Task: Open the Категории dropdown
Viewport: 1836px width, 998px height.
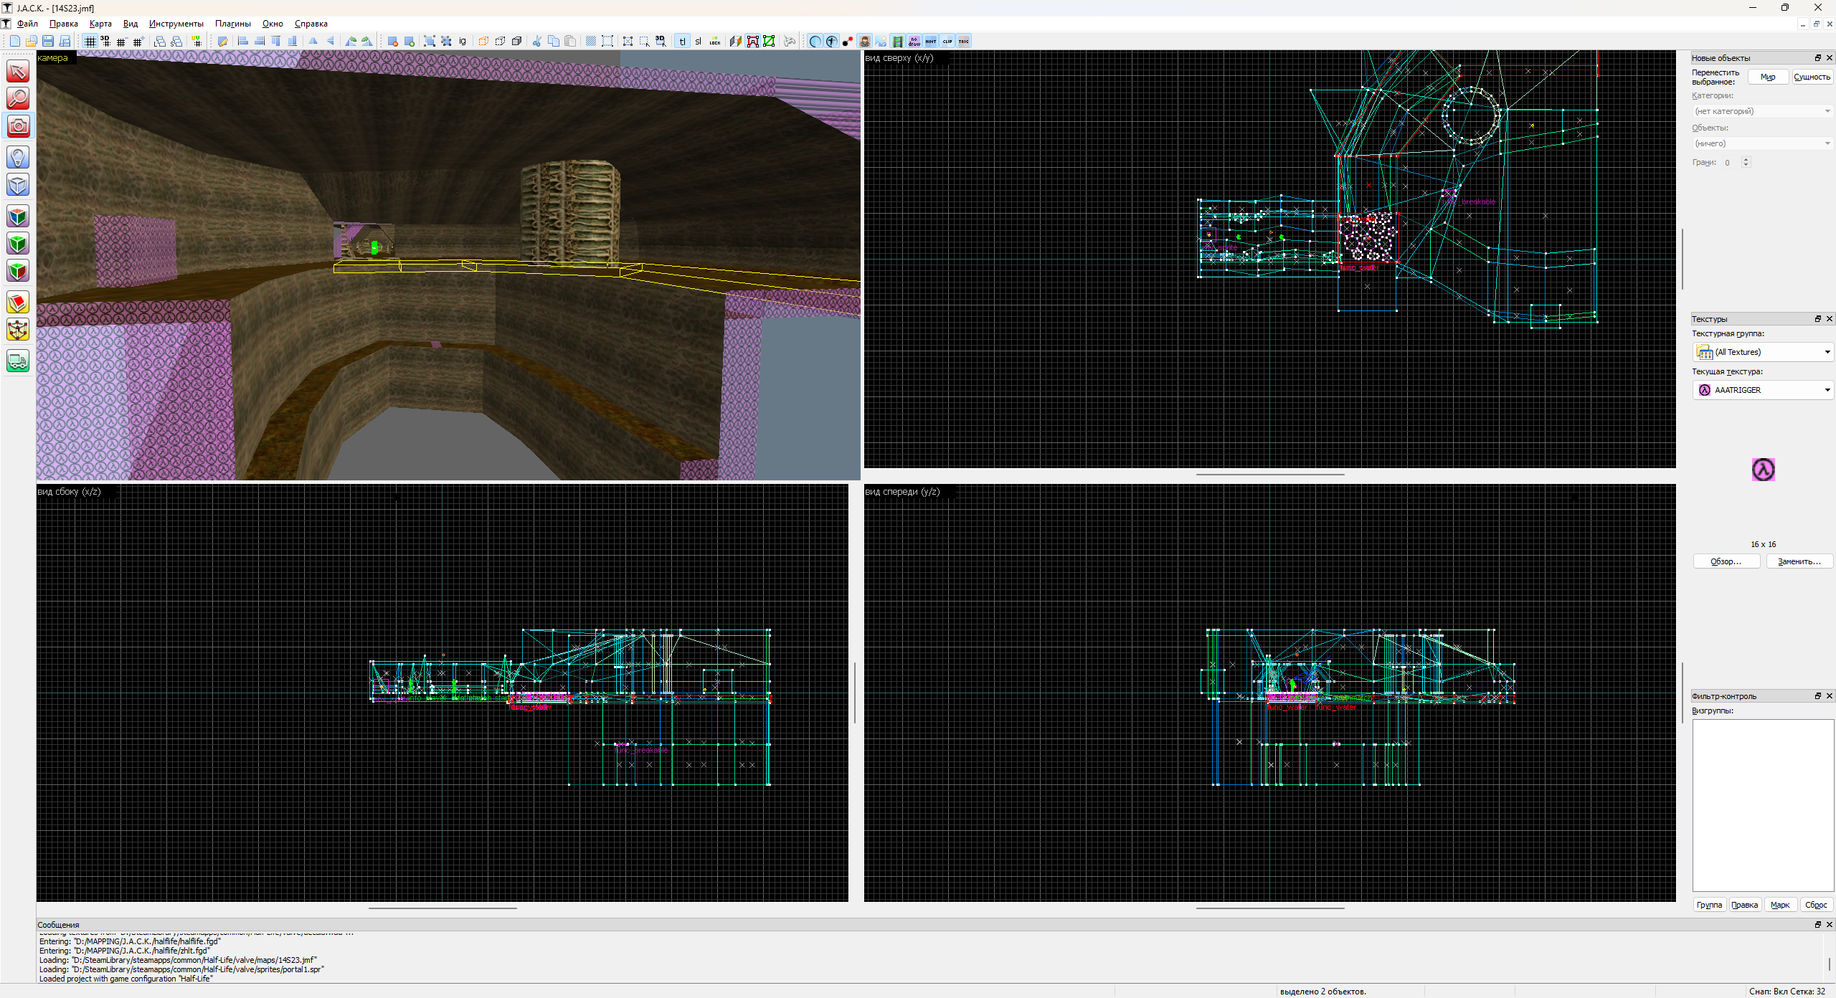Action: click(1762, 111)
